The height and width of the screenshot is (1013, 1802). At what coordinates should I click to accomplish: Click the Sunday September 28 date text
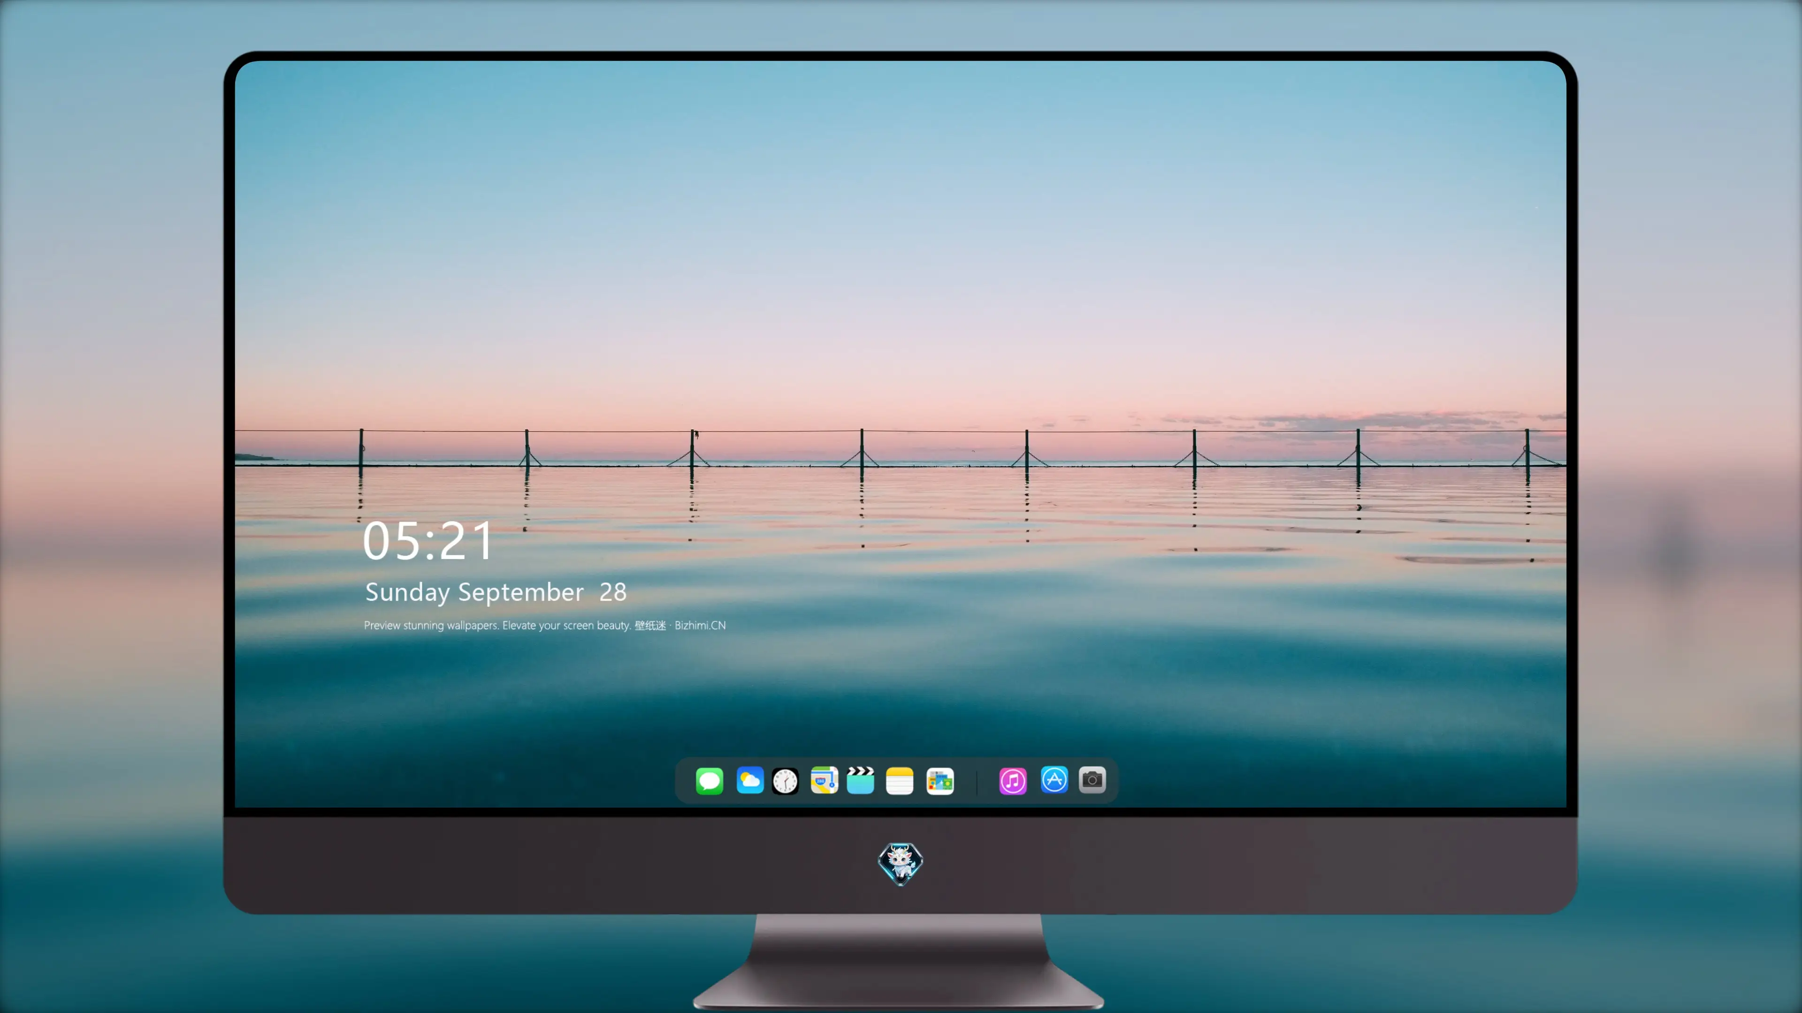(x=495, y=592)
